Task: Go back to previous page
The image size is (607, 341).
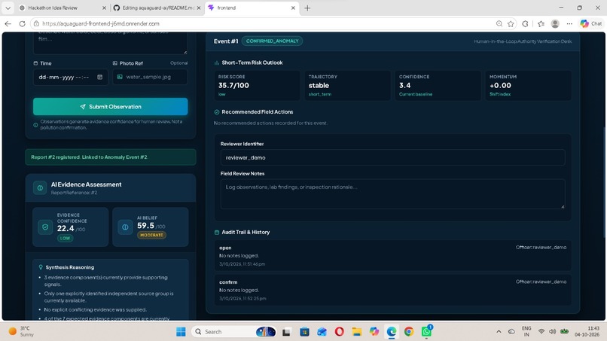Action: point(8,23)
